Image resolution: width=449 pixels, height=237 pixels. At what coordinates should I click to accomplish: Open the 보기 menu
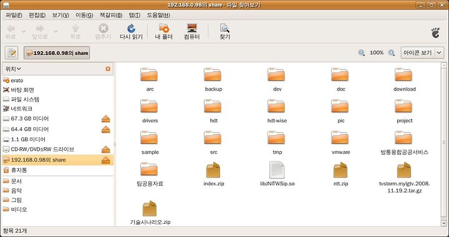(60, 15)
